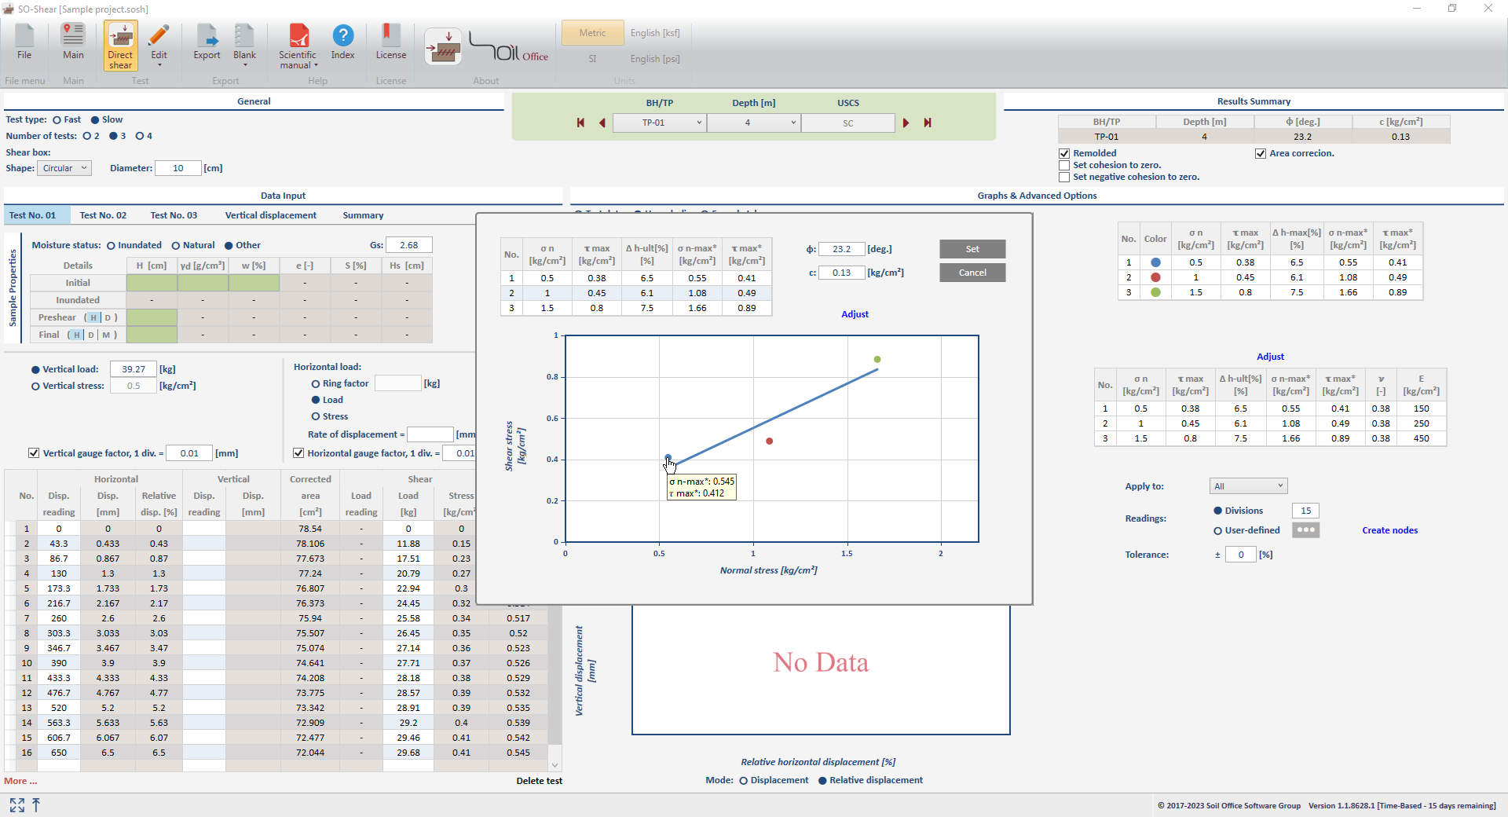Image resolution: width=1508 pixels, height=817 pixels.
Task: Open the Summary tab
Action: tap(363, 215)
